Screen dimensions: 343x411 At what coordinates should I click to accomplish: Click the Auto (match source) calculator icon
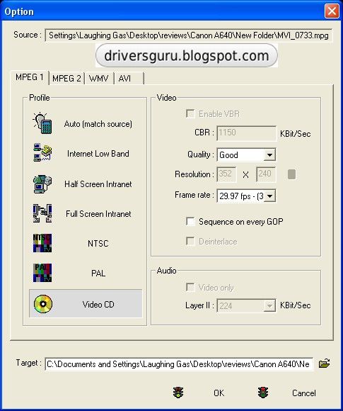[x=42, y=123]
